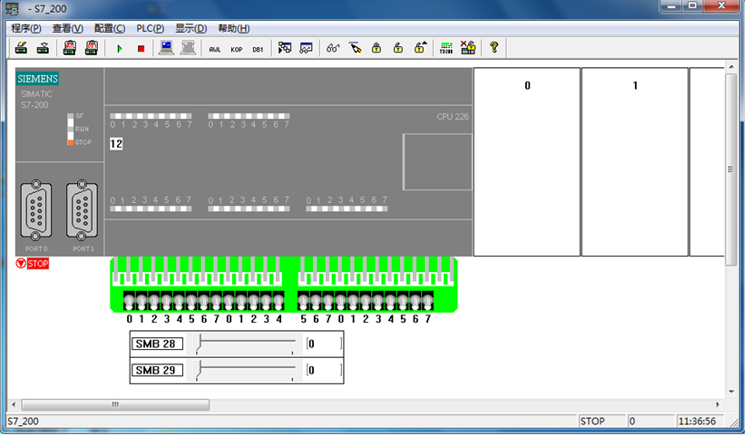The height and width of the screenshot is (436, 752).
Task: Click the SMB 28 value field
Action: [324, 344]
